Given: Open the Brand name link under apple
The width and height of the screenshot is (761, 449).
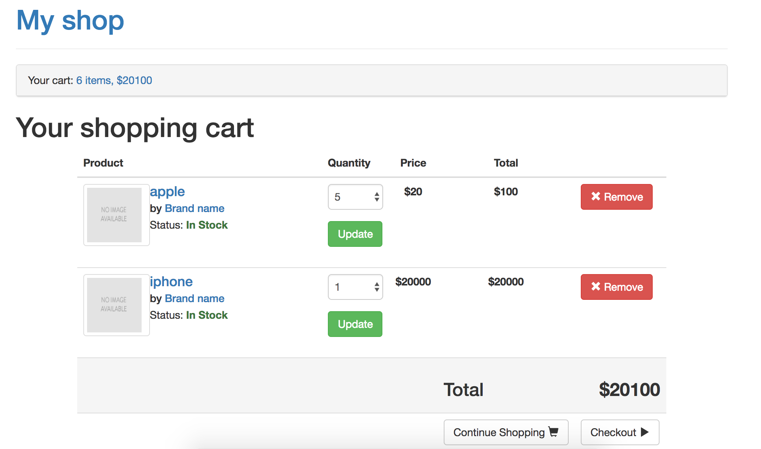Looking at the screenshot, I should tap(195, 208).
